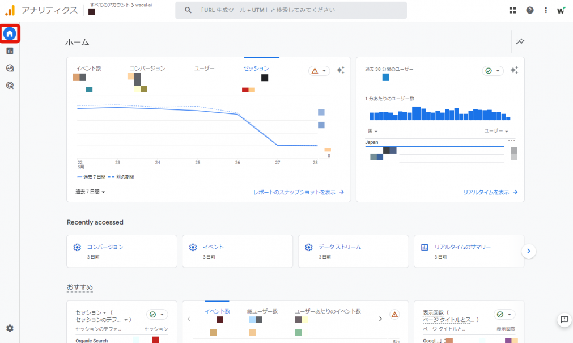Open the feedback icon at bottom right
This screenshot has width=573, height=343.
coord(564,320)
